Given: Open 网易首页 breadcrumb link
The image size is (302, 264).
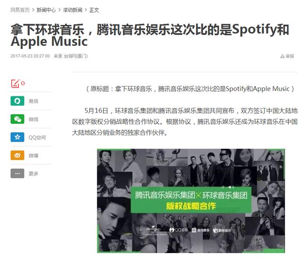Looking at the screenshot, I should tap(20, 10).
